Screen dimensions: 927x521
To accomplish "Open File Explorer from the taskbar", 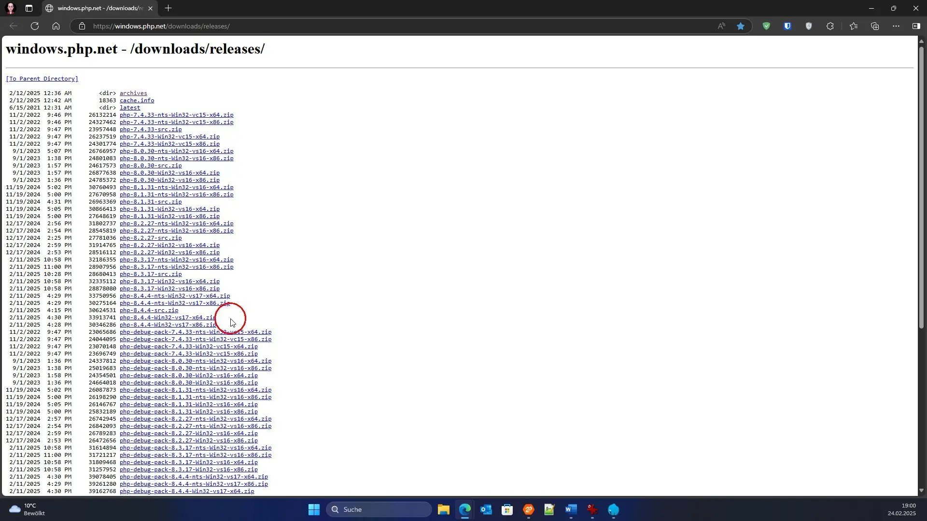I will (x=444, y=509).
